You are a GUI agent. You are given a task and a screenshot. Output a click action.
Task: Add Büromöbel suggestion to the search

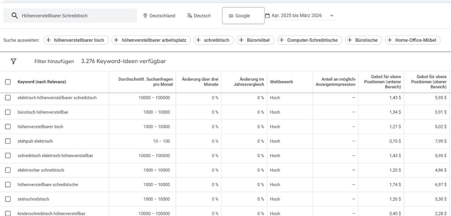coord(255,40)
